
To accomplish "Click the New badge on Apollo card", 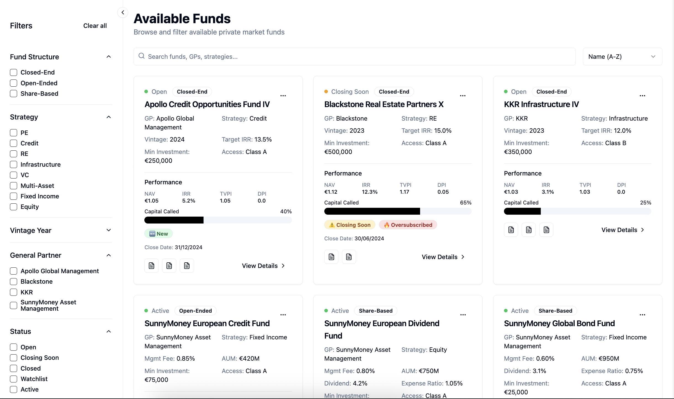I will (158, 234).
